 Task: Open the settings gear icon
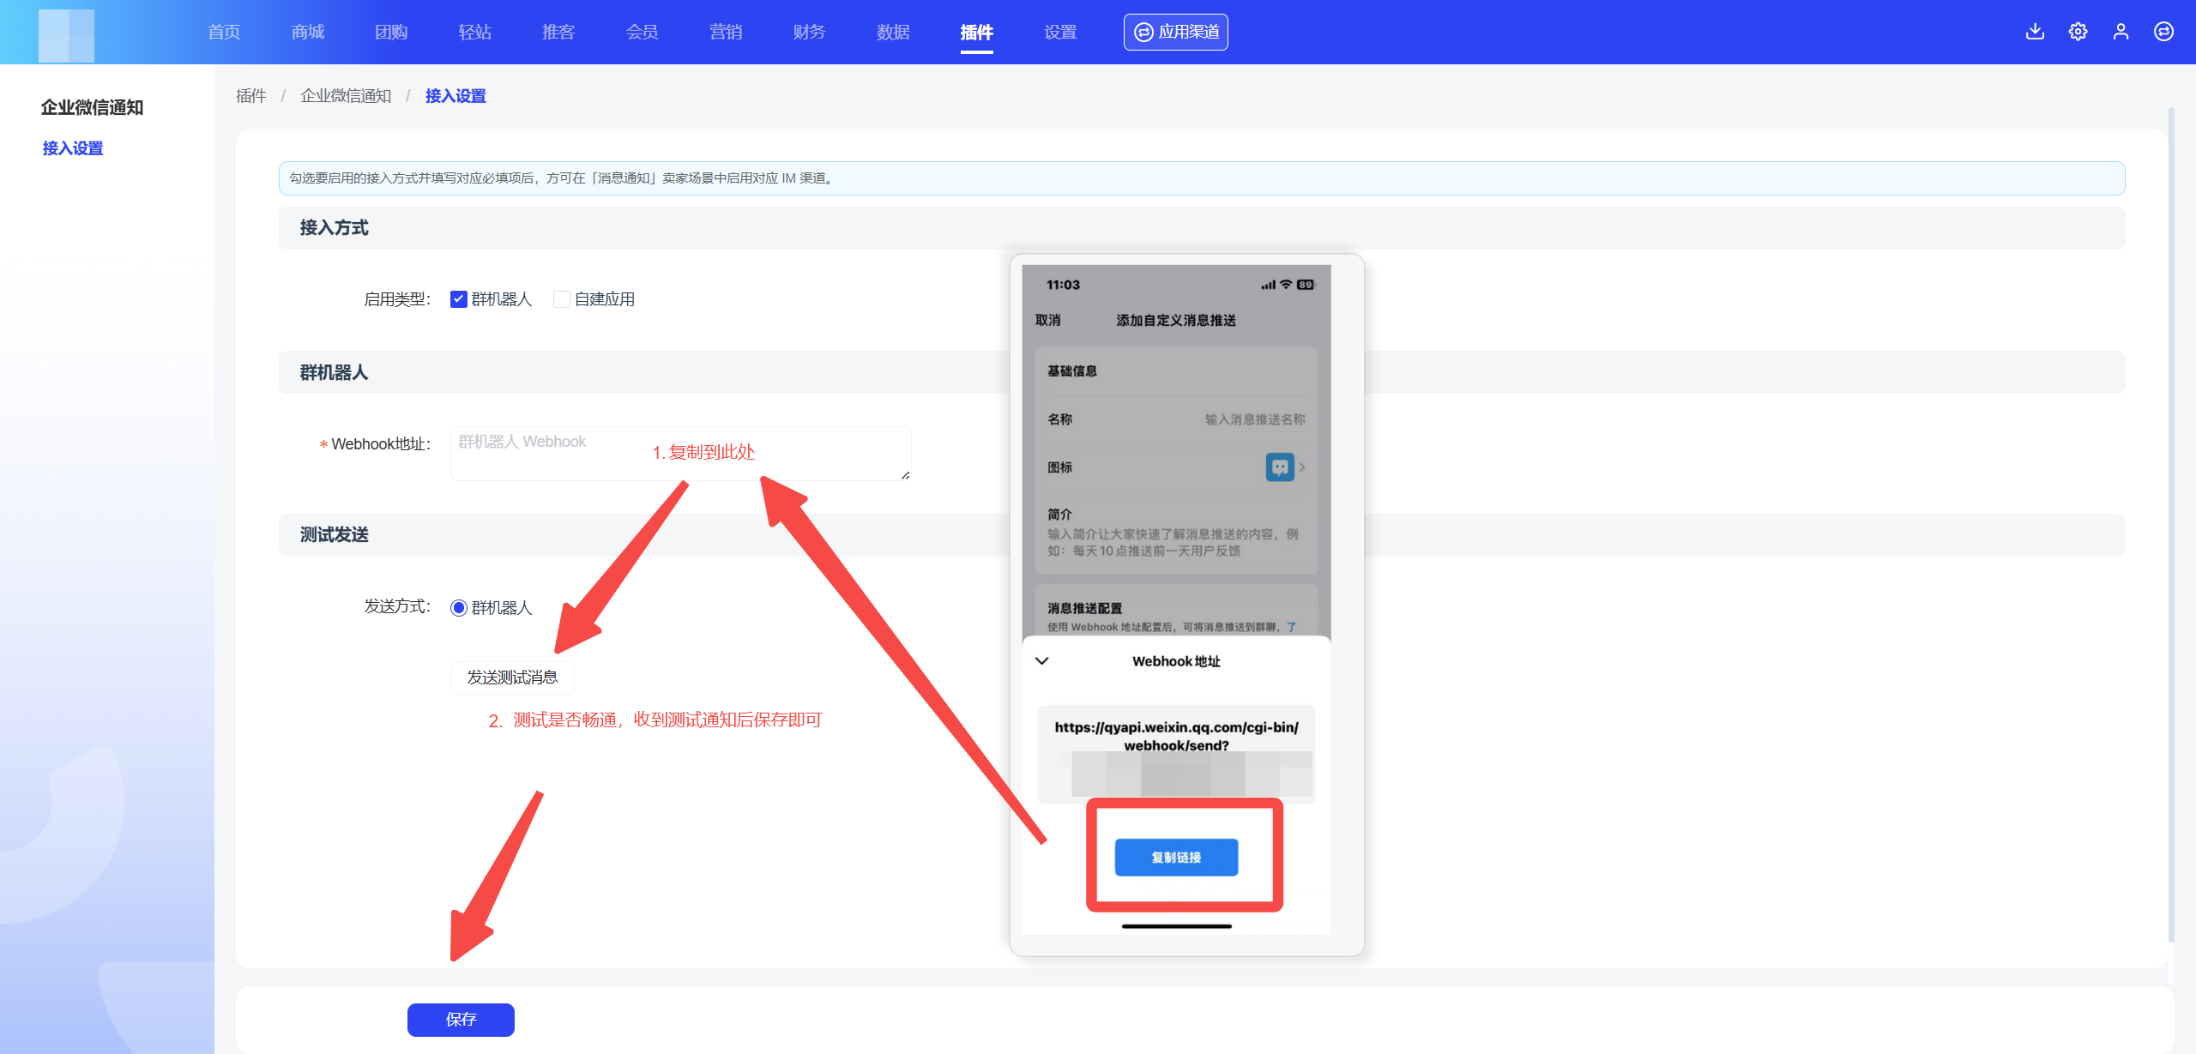point(2078,32)
